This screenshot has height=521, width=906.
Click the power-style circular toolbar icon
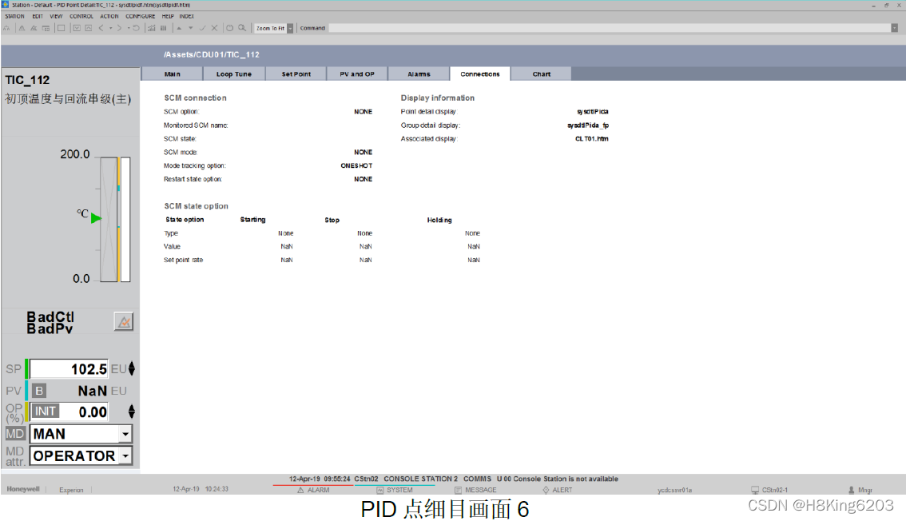(229, 28)
